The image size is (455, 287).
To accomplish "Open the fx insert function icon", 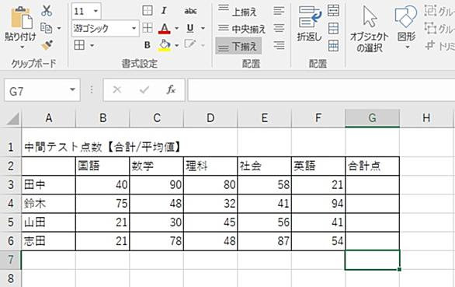I will point(171,90).
